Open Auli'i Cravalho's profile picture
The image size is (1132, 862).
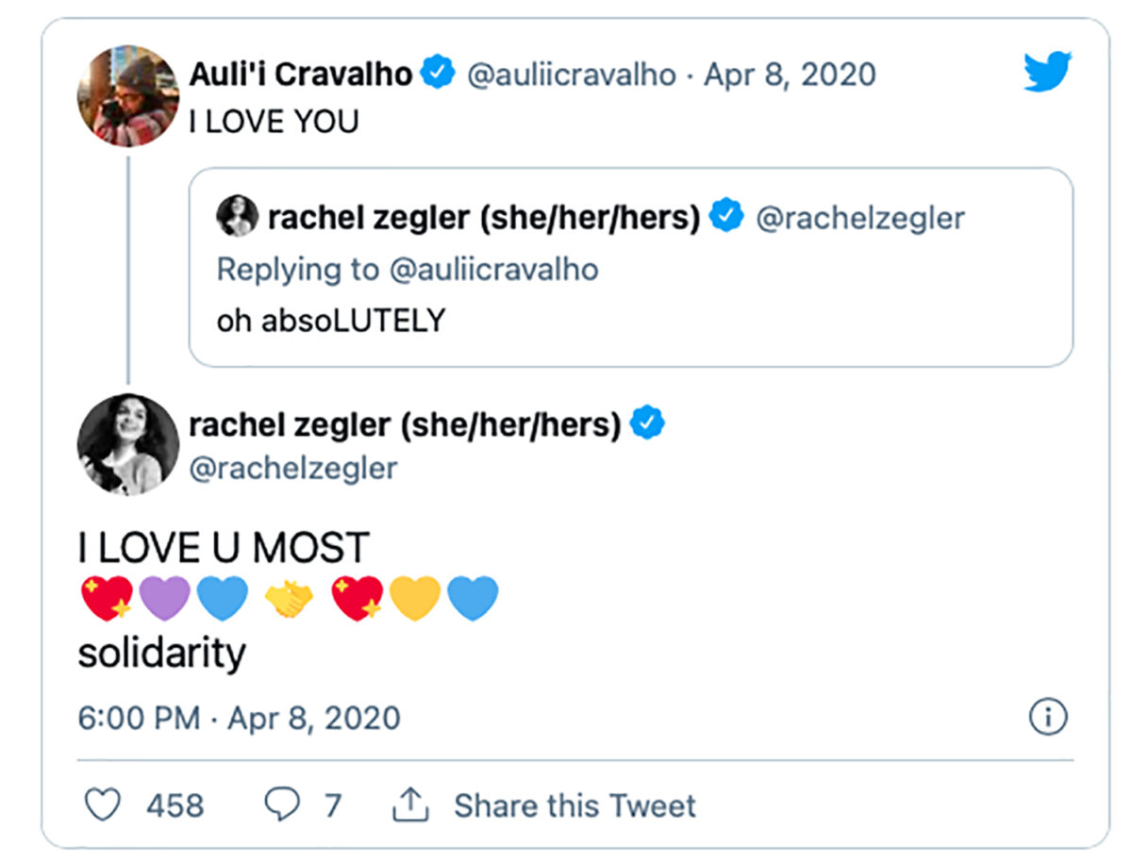128,94
